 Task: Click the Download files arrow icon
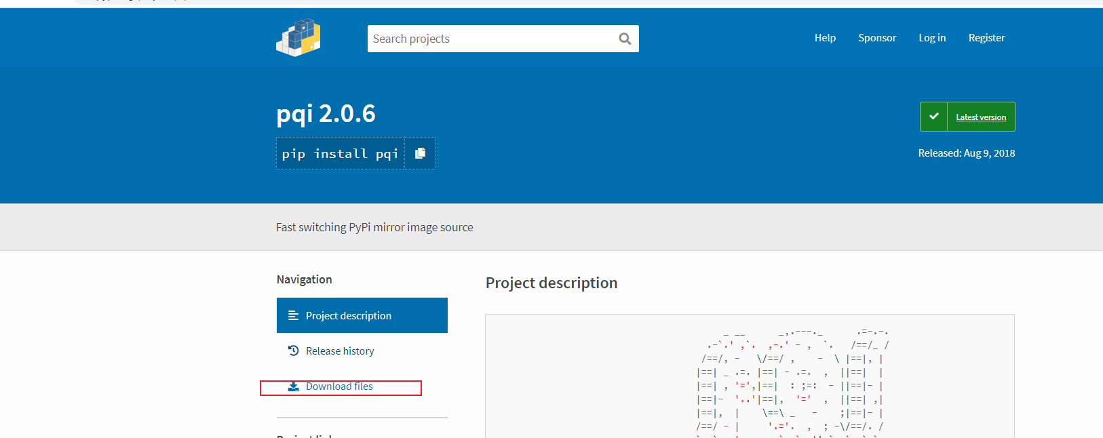[x=294, y=386]
